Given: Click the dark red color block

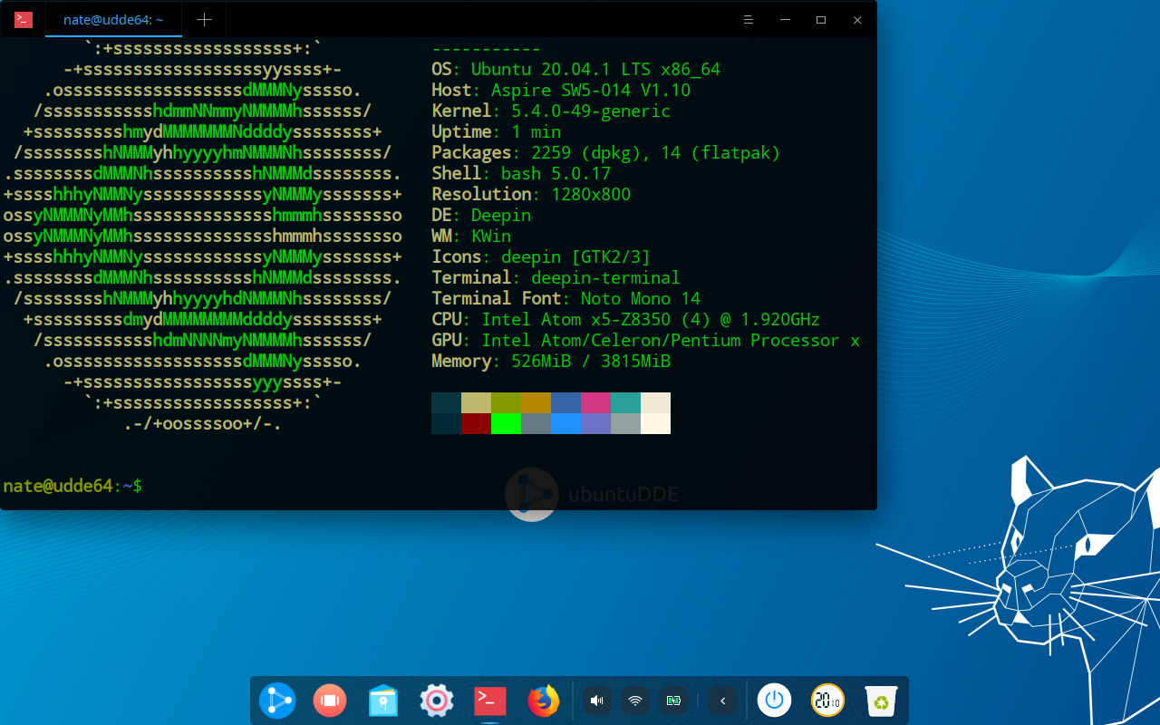Looking at the screenshot, I should pyautogui.click(x=476, y=423).
